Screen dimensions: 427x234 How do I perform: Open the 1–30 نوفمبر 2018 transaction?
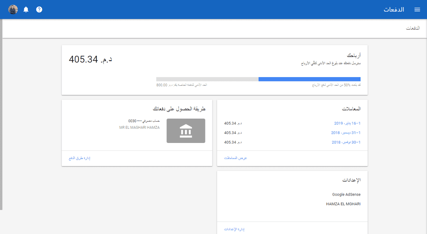pyautogui.click(x=346, y=142)
